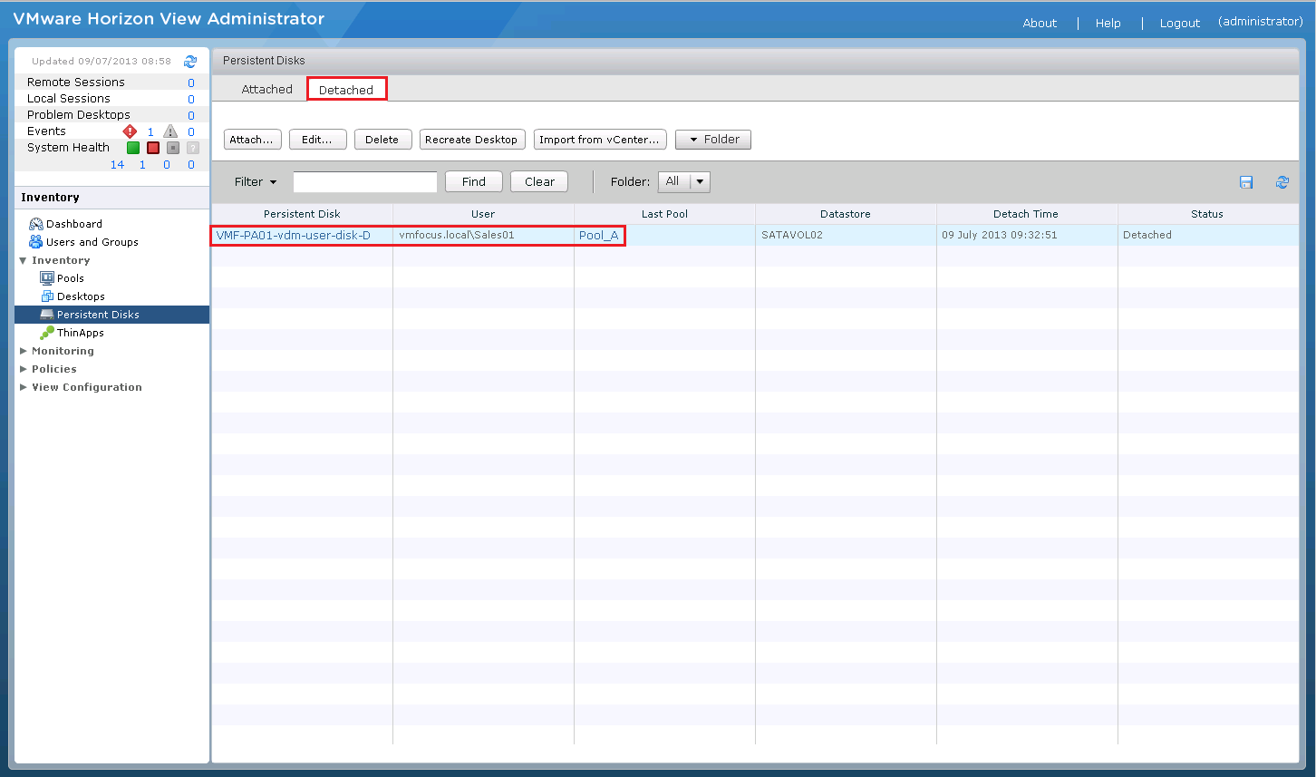Open the Filter dropdown menu
Image resolution: width=1316 pixels, height=777 pixels.
click(256, 181)
